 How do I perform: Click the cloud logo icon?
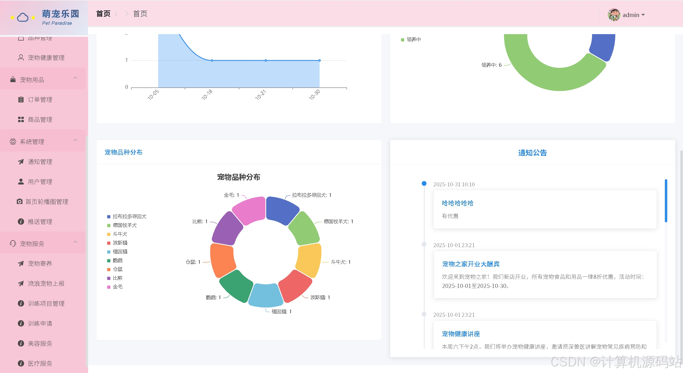click(23, 18)
